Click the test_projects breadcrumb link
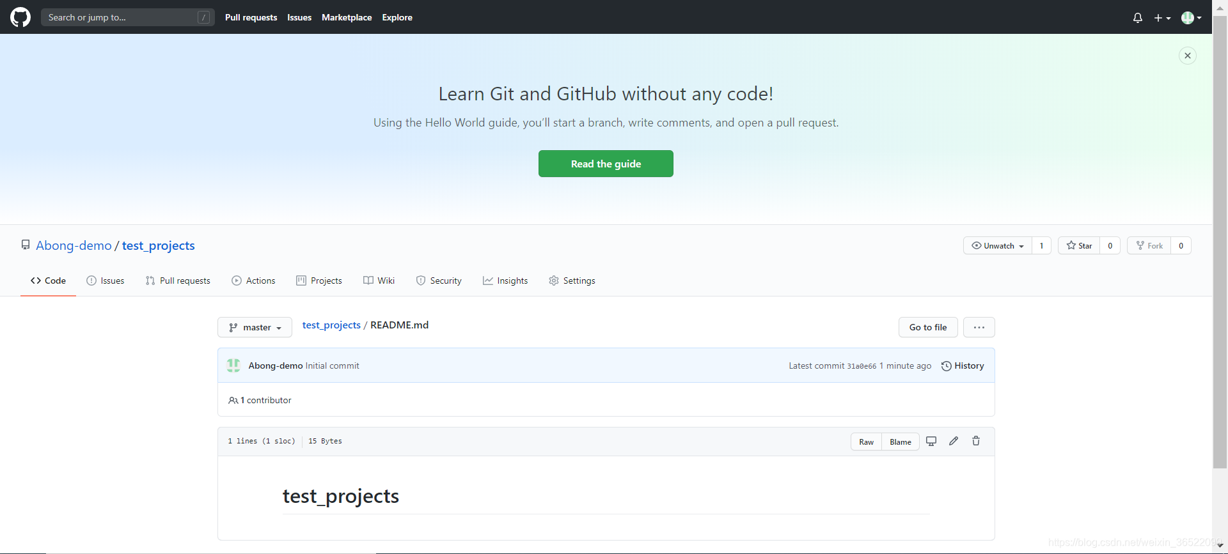 coord(331,325)
